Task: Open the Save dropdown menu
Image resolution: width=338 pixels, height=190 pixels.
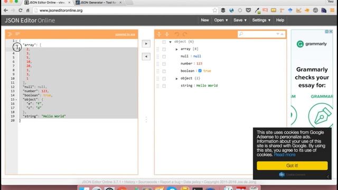Action: click(240, 20)
